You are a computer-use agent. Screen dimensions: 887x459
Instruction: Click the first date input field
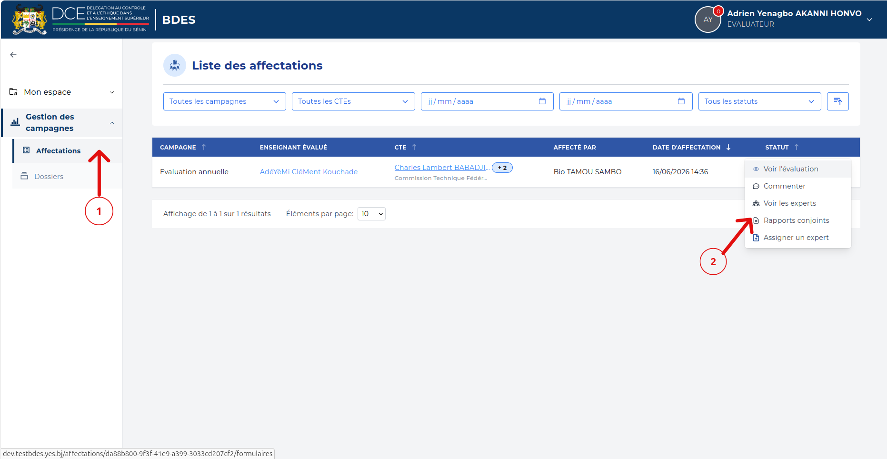[487, 101]
